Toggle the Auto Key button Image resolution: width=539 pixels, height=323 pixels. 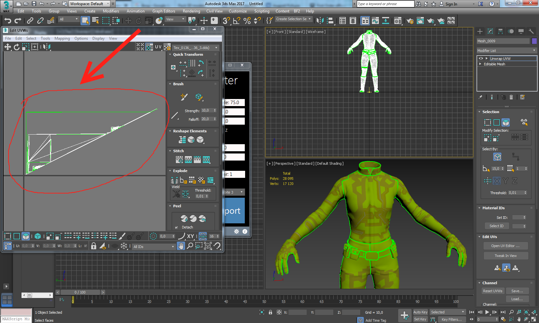click(420, 312)
